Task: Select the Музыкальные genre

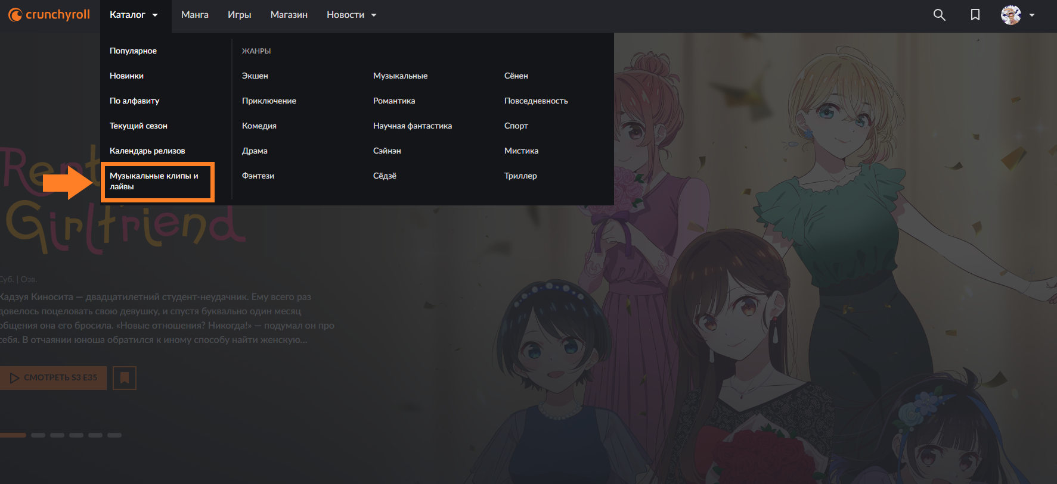Action: [x=400, y=76]
